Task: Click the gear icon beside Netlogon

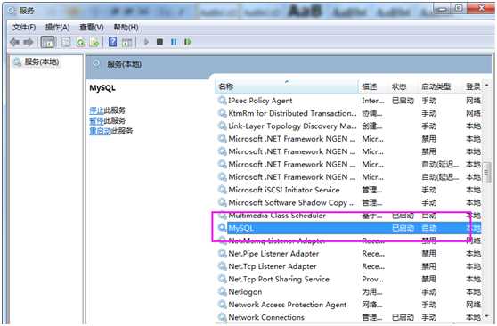Action: tap(222, 291)
